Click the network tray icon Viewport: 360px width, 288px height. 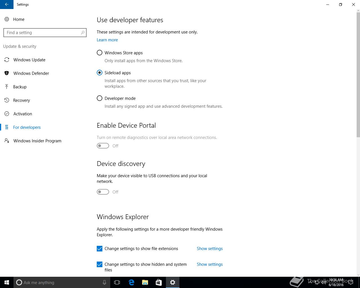click(317, 282)
